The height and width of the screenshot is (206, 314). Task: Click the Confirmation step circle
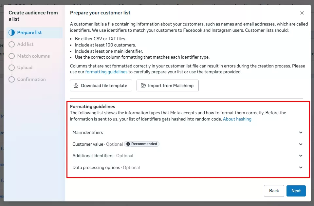tap(12, 79)
